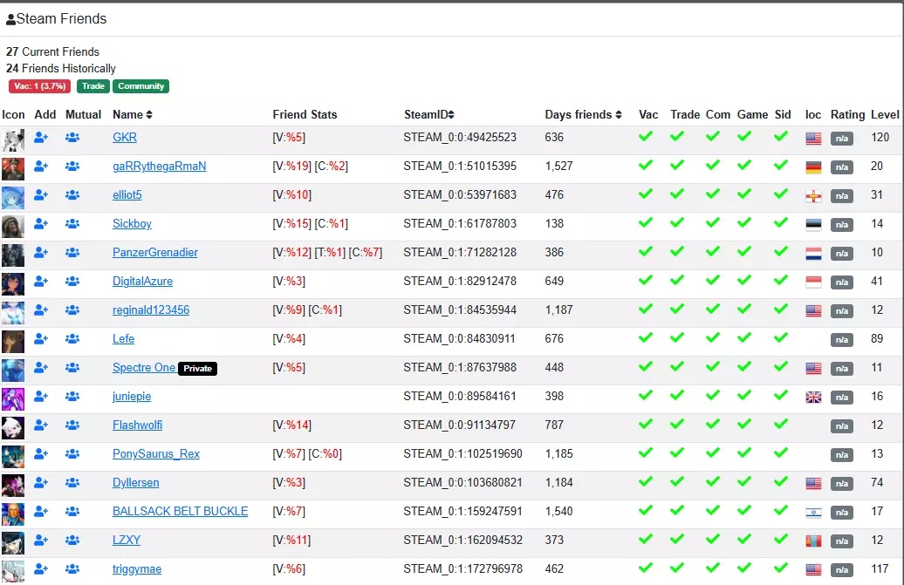Open the mutual friends icon in LZXY's row
The width and height of the screenshot is (904, 585).
tap(72, 541)
